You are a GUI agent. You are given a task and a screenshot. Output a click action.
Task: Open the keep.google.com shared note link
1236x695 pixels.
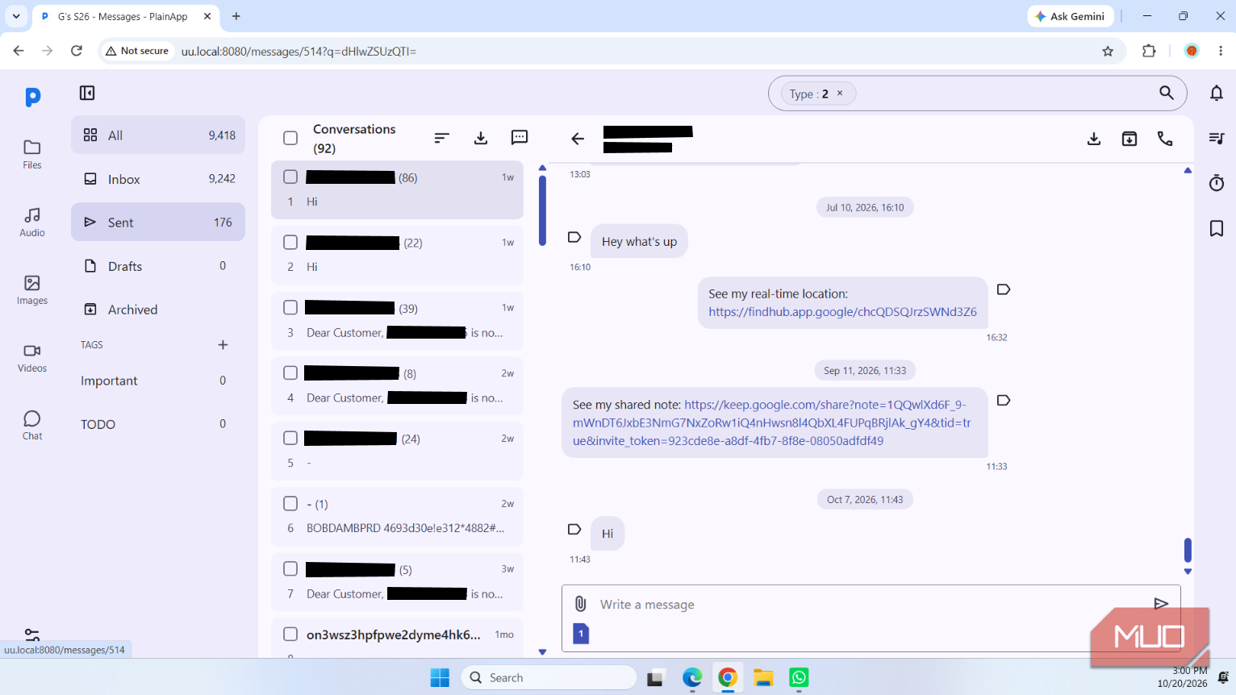coord(771,422)
